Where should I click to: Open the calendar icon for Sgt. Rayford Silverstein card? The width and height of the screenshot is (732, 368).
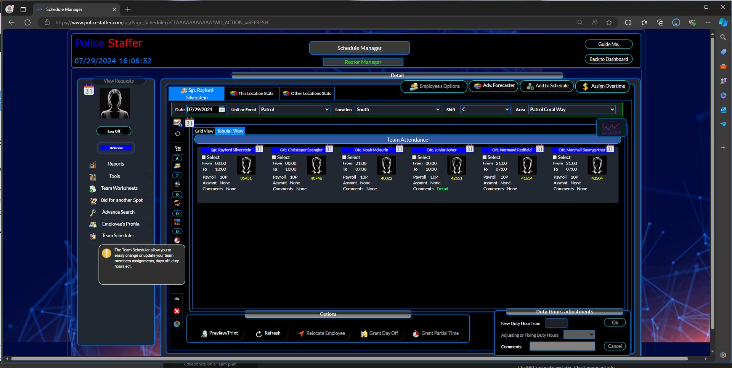(x=259, y=149)
